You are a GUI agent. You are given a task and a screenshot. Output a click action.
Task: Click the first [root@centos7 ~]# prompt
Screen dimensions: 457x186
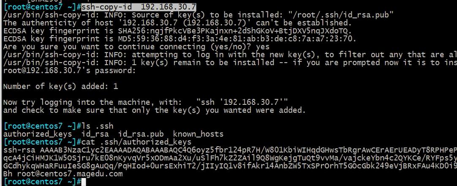click(x=42, y=7)
